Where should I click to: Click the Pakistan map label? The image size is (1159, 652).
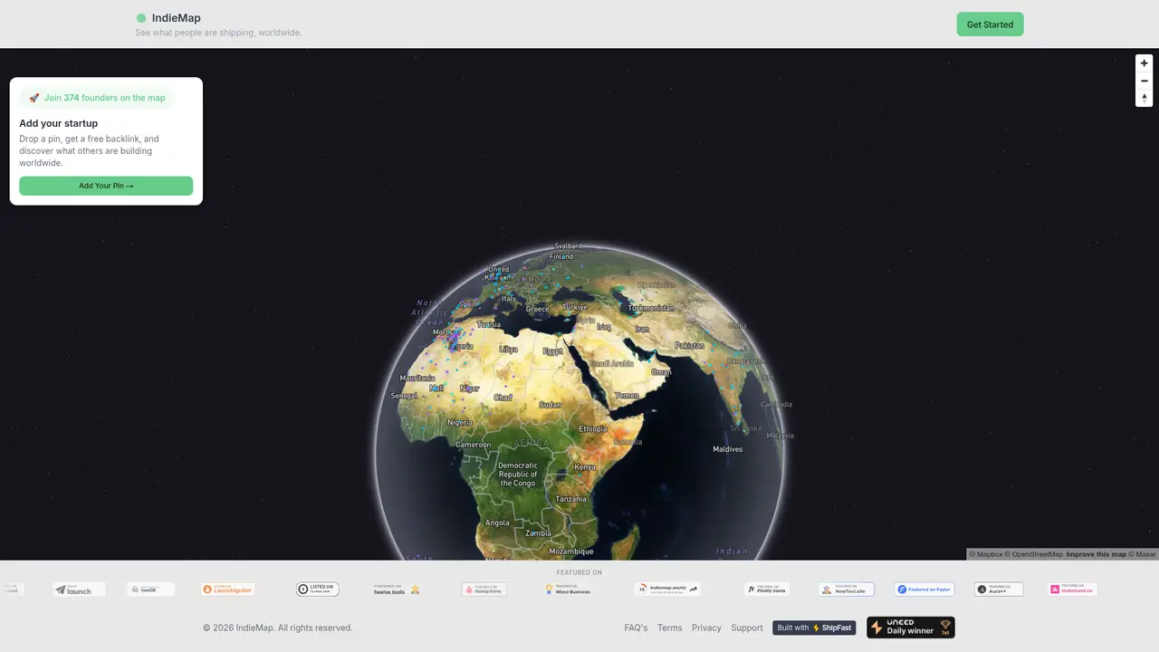[x=689, y=345]
